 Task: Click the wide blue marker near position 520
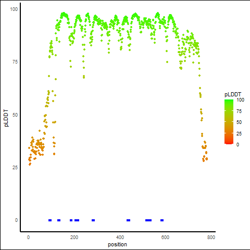(148, 220)
